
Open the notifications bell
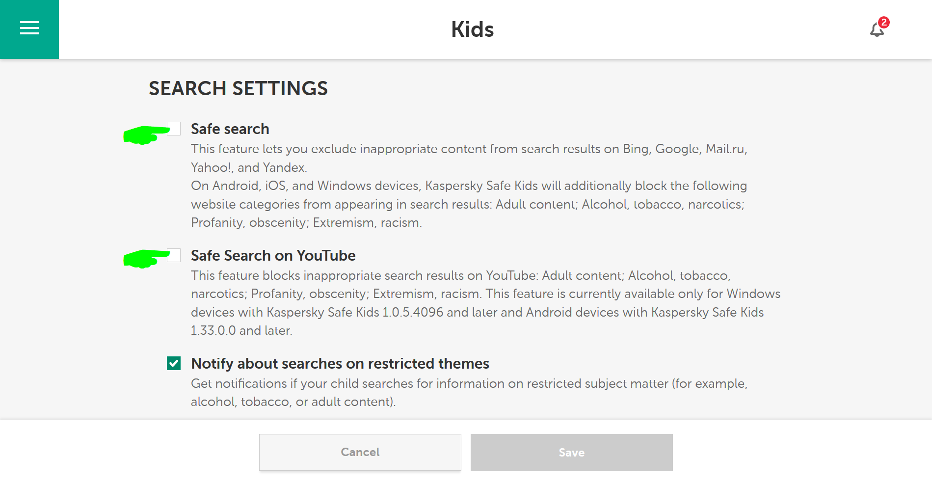click(877, 30)
